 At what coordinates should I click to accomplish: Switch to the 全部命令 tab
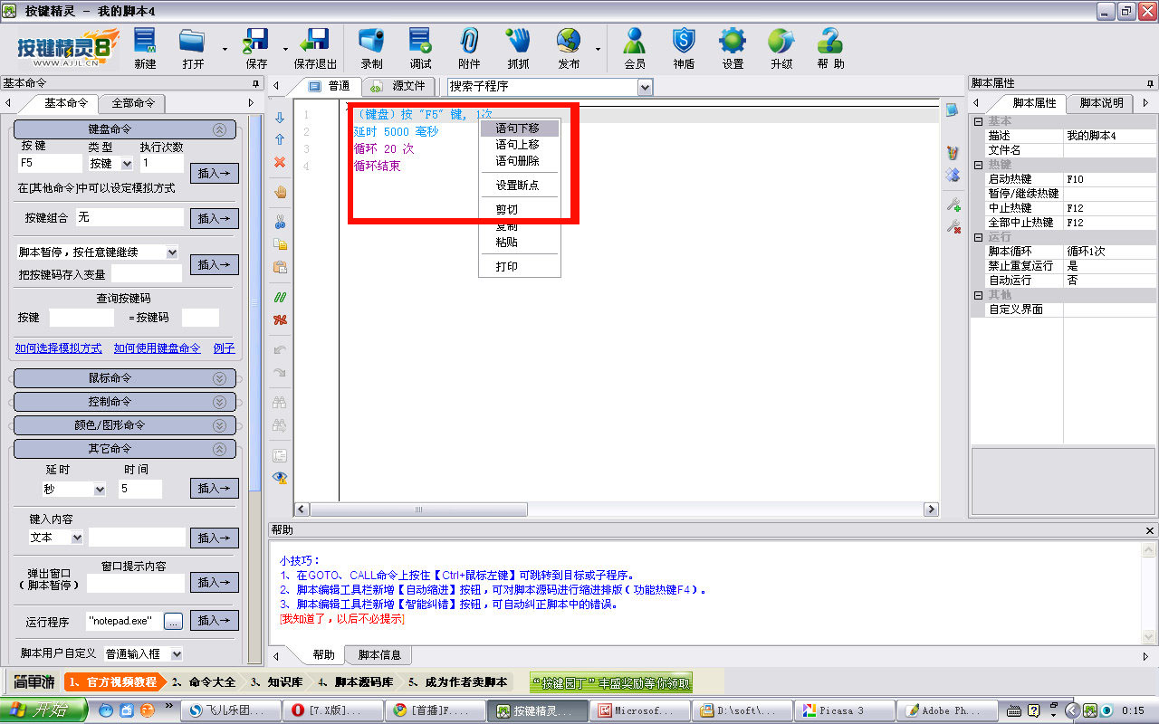click(133, 103)
